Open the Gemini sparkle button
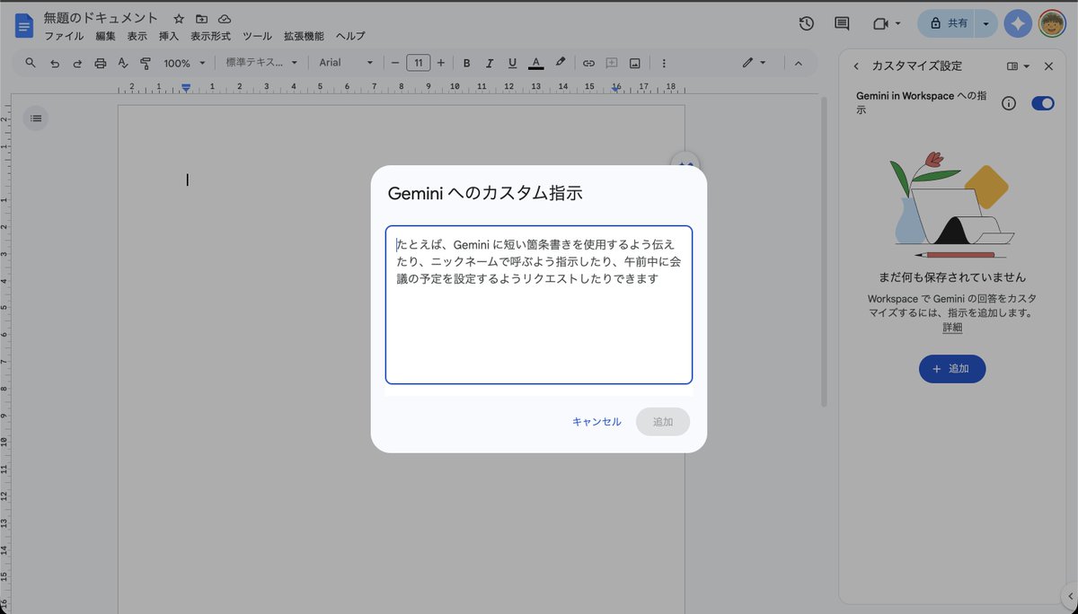The image size is (1078, 614). (x=1018, y=24)
